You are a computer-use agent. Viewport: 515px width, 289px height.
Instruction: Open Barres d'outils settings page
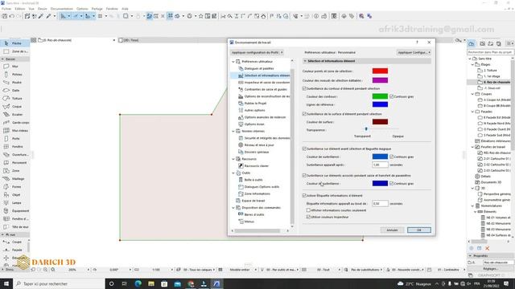pyautogui.click(x=251, y=214)
